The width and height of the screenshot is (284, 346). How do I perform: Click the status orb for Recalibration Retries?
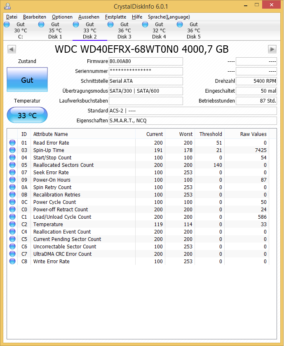pos(12,194)
